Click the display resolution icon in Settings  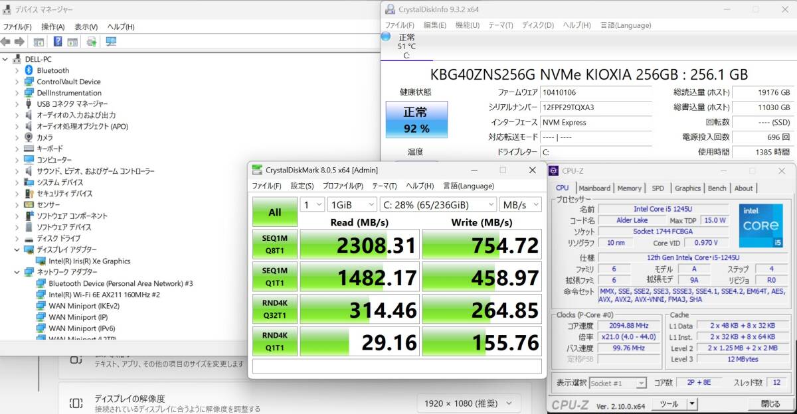point(76,403)
